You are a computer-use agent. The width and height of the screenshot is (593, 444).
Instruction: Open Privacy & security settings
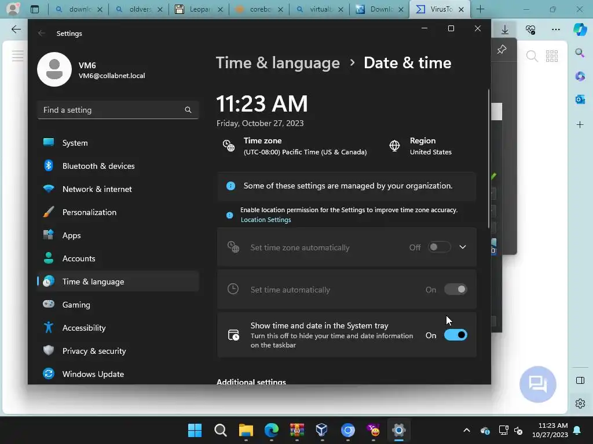coord(118,351)
